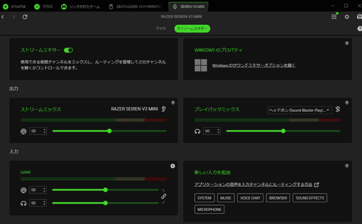Click the GAME channel title
Screen dimensions: 362x224
[x=26, y=172]
